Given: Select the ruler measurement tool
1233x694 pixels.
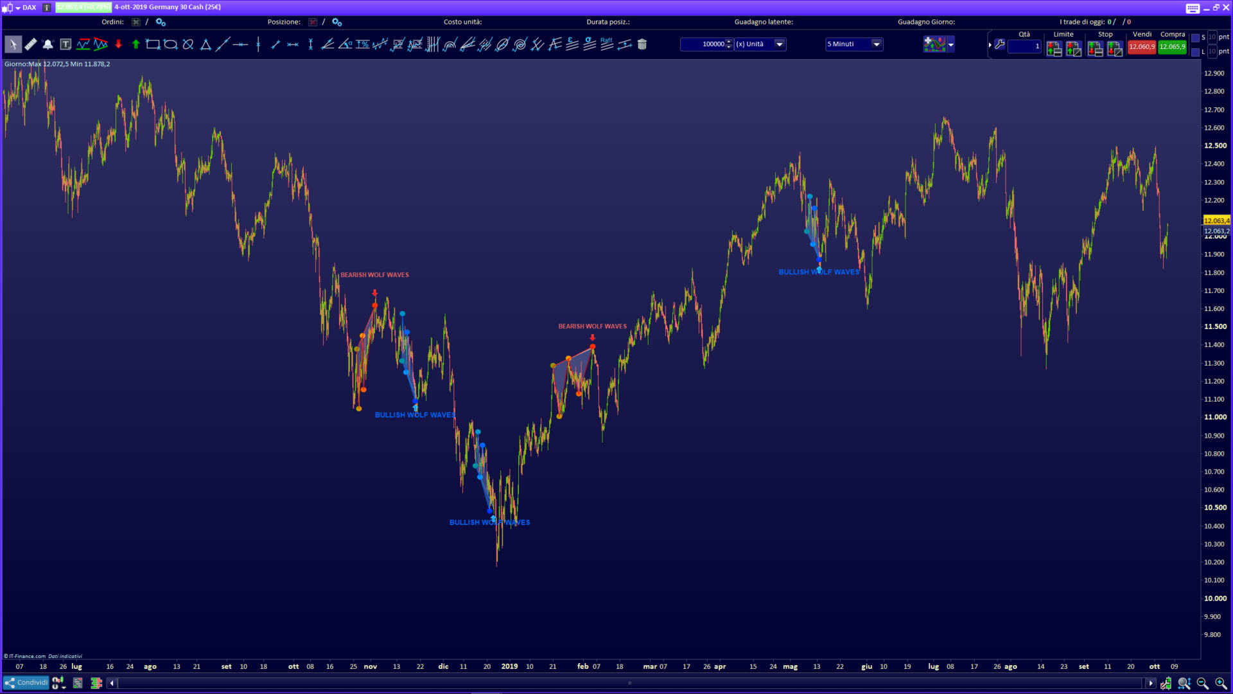Looking at the screenshot, I should [30, 44].
